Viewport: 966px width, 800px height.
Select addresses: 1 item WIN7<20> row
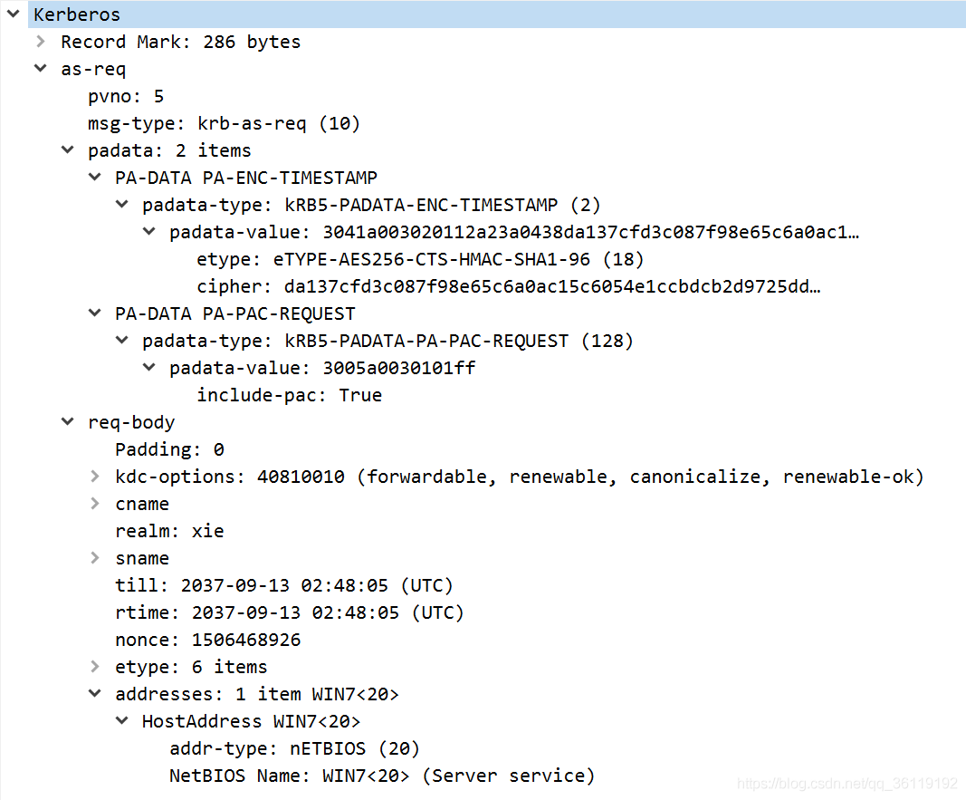pyautogui.click(x=257, y=694)
